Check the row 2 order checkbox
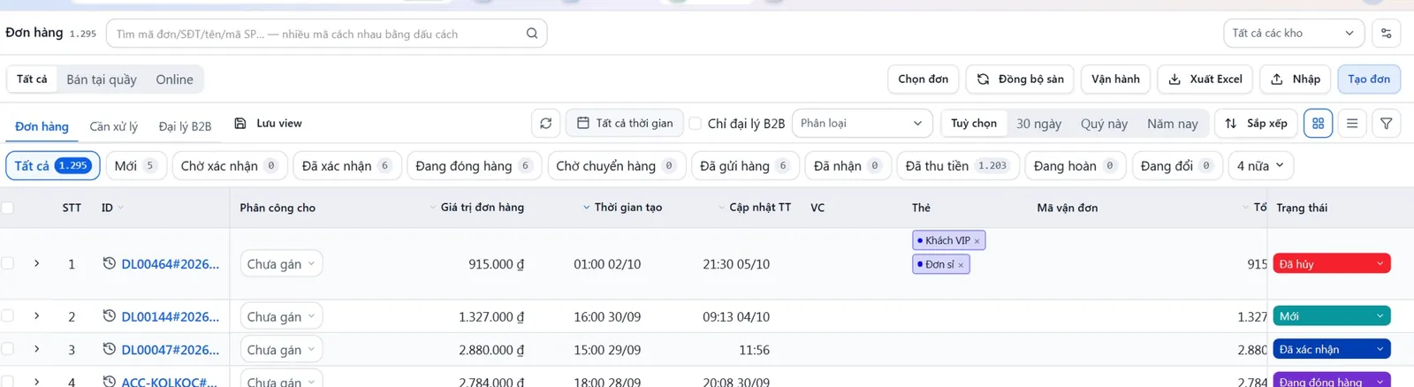 pyautogui.click(x=8, y=315)
